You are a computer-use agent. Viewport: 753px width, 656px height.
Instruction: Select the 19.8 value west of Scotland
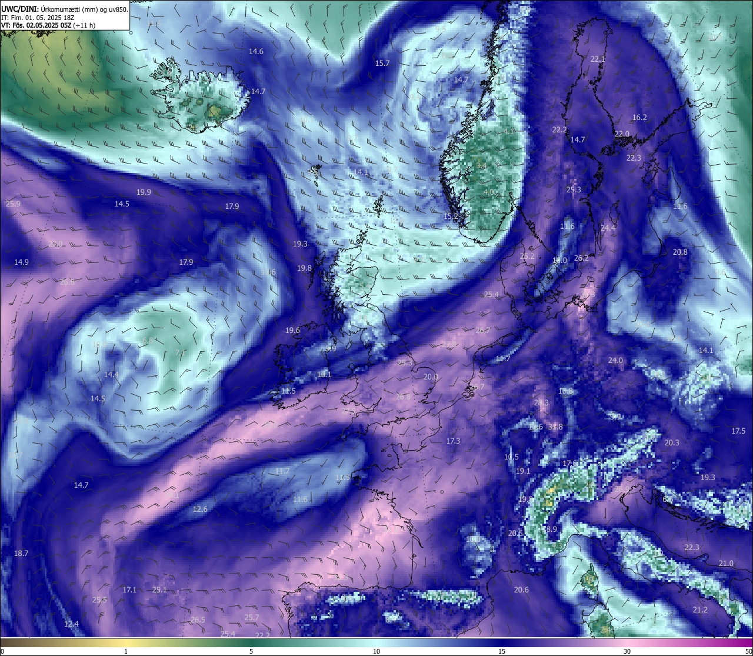coord(304,268)
